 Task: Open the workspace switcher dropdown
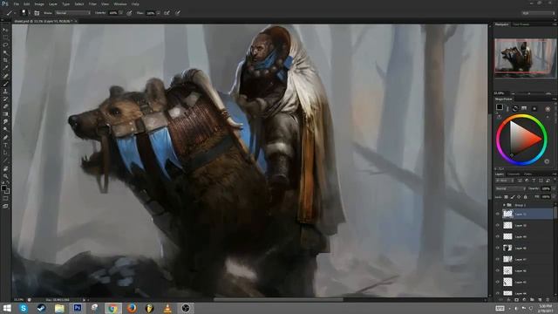pyautogui.click(x=538, y=13)
